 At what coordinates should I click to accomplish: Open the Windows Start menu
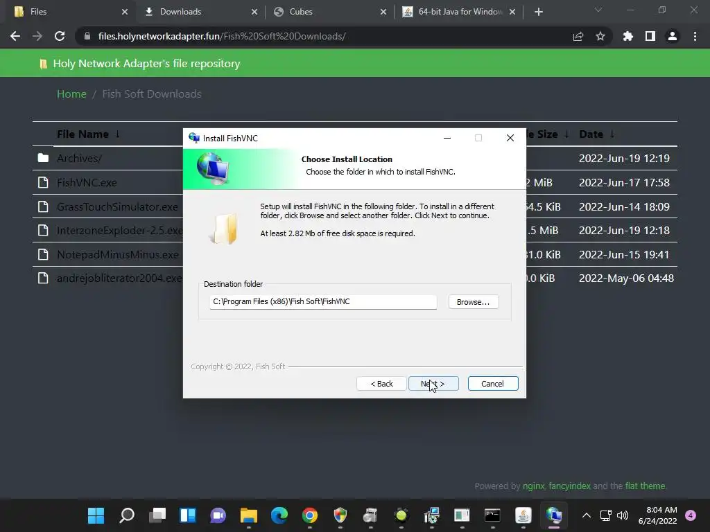click(96, 515)
